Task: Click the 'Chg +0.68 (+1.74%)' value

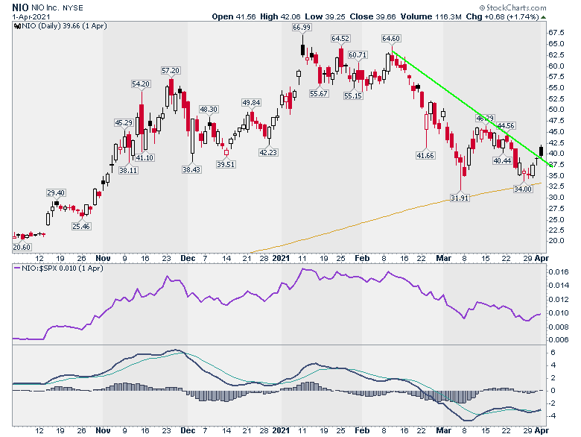Action: [502, 16]
